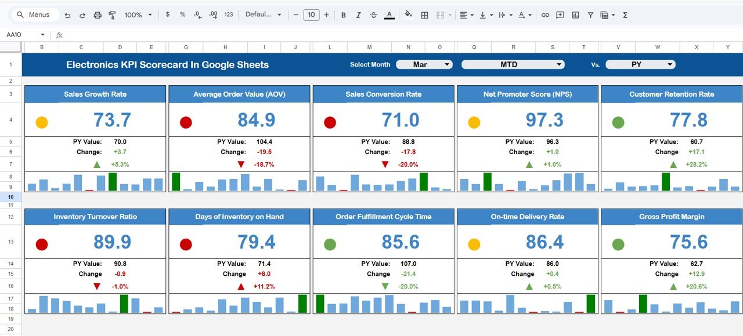Insert a chart

pos(575,15)
